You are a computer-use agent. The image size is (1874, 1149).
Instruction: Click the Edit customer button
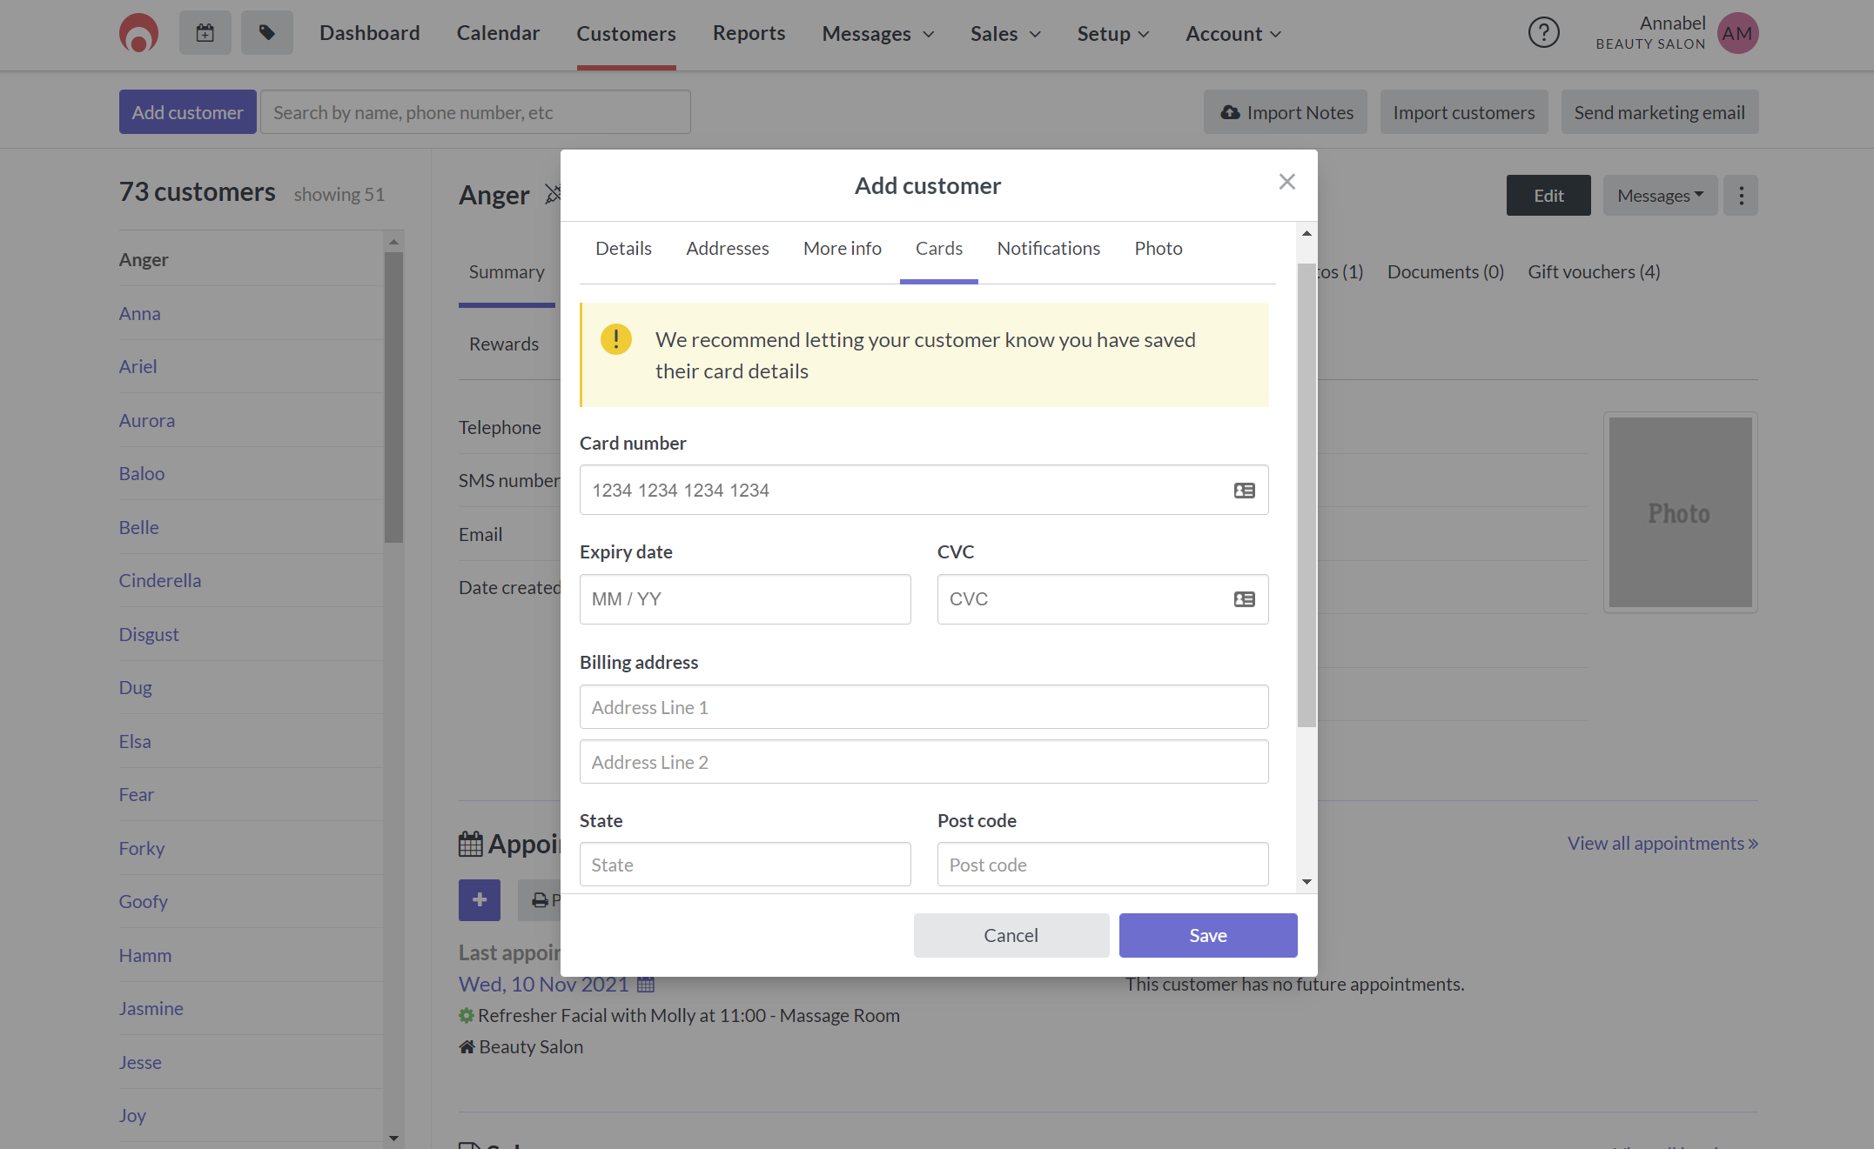[1548, 196]
